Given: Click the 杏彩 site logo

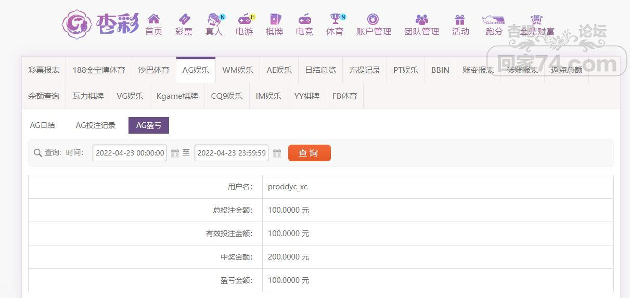Looking at the screenshot, I should (x=100, y=24).
